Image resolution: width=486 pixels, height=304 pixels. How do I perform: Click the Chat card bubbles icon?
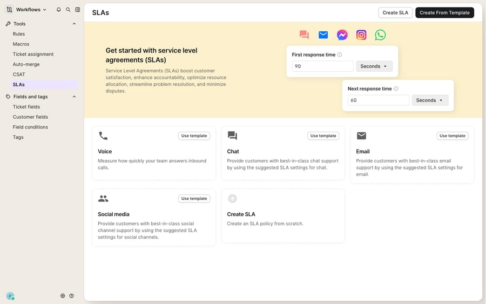(x=232, y=136)
